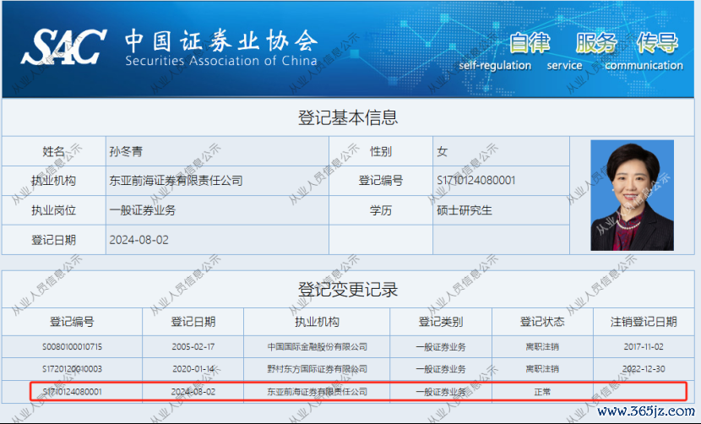Click cancellation date 2022-12-30

pyautogui.click(x=644, y=369)
